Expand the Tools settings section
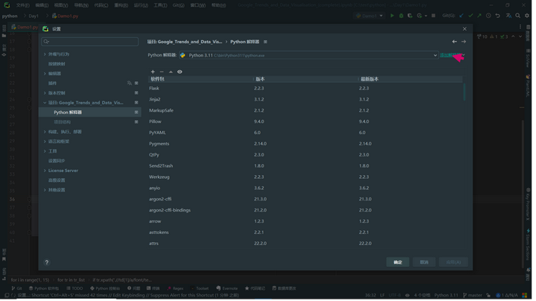Image resolution: width=536 pixels, height=301 pixels. [45, 151]
